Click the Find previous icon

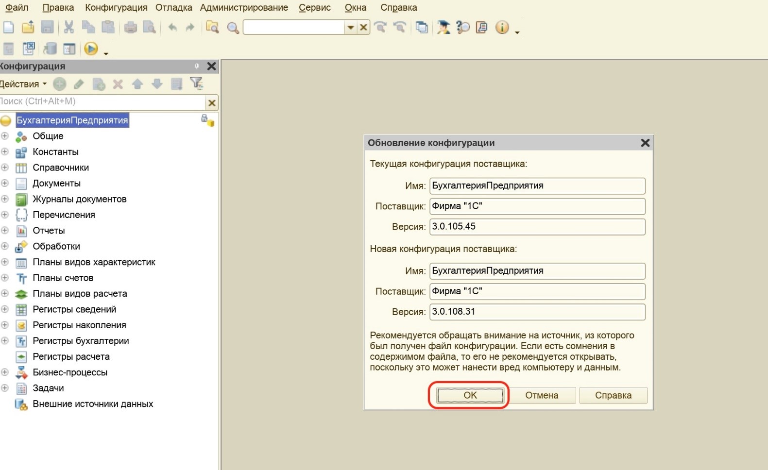tap(400, 27)
